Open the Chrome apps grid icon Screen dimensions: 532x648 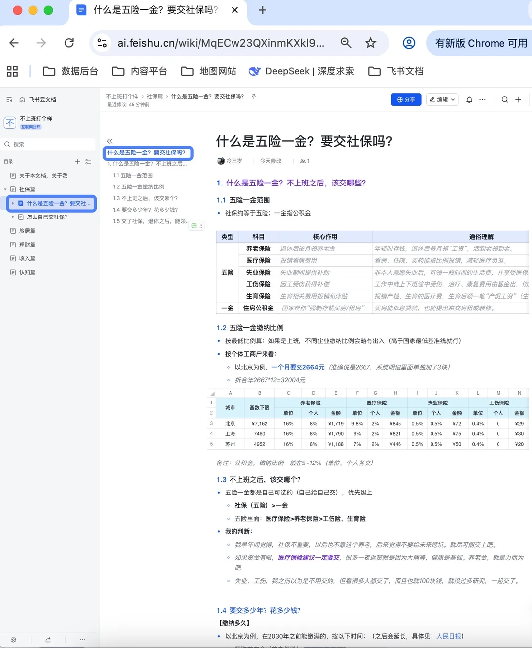[12, 71]
